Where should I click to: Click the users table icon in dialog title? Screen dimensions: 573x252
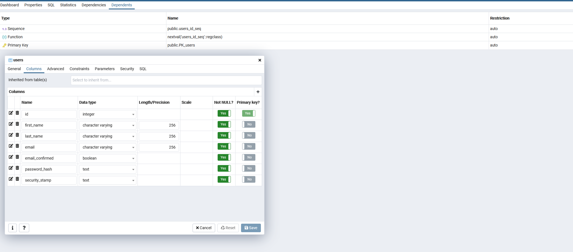(10, 60)
